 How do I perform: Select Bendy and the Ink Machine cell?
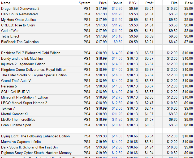(x=38, y=58)
